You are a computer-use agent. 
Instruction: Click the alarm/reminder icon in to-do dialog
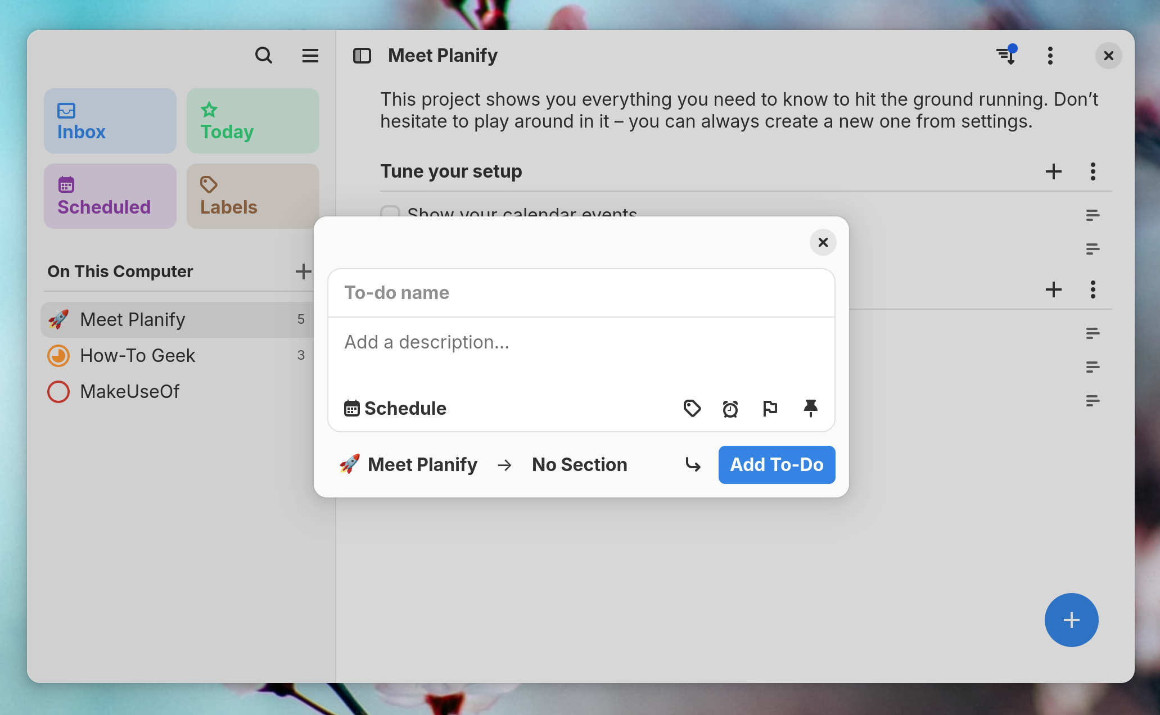pos(730,407)
